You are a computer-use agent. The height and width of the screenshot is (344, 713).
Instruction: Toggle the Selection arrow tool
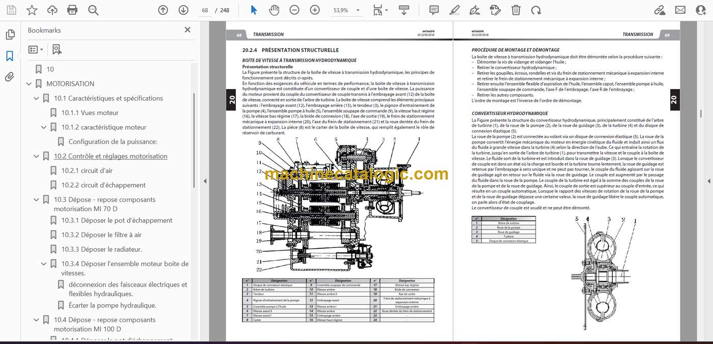pos(254,10)
